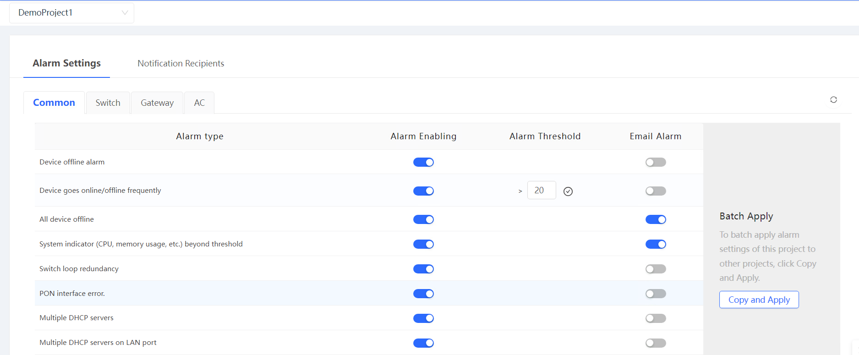Screen dimensions: 859x355
Task: Disable alarm enabling for Device offline alarm
Action: pos(423,163)
